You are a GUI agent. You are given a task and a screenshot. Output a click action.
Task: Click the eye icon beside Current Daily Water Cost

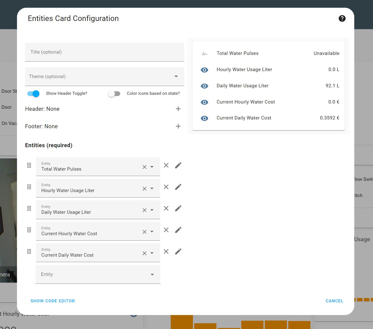(204, 118)
